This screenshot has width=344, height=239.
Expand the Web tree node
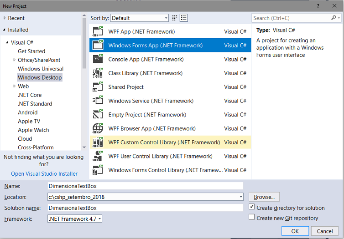click(15, 86)
